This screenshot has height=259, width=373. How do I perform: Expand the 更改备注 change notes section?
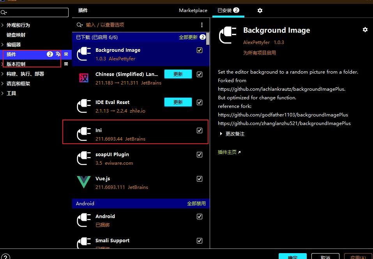coord(221,134)
